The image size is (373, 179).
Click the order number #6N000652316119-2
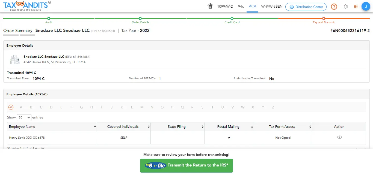coord(350,31)
